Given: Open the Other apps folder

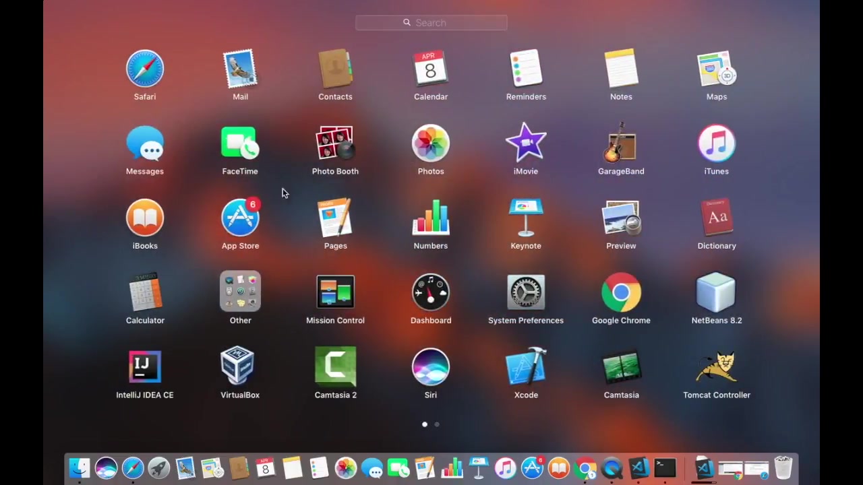Looking at the screenshot, I should pos(240,291).
